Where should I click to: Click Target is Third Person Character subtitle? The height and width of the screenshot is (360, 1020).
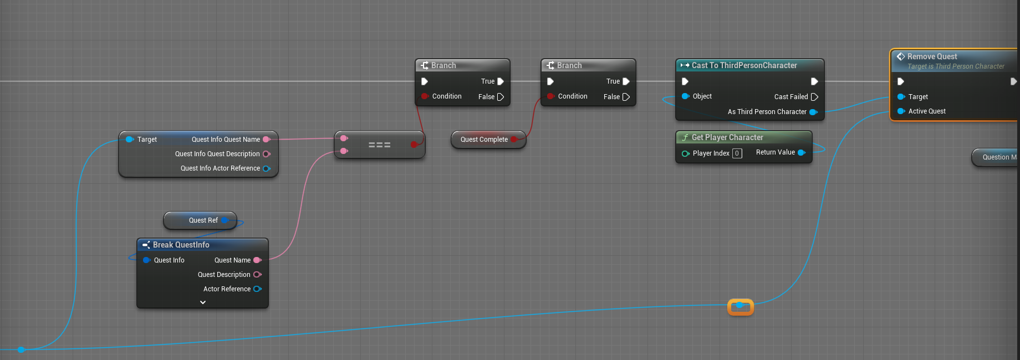[956, 66]
